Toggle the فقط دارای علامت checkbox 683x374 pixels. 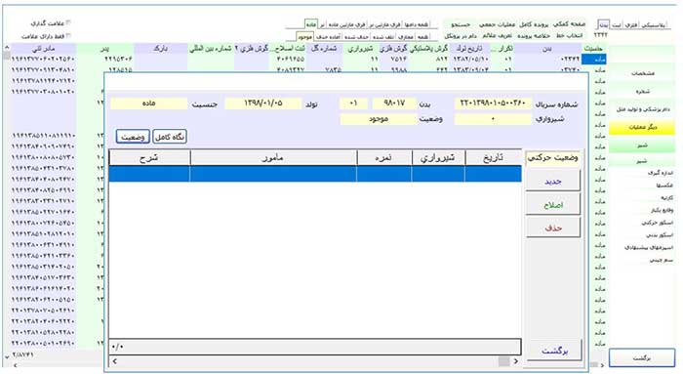click(x=68, y=36)
